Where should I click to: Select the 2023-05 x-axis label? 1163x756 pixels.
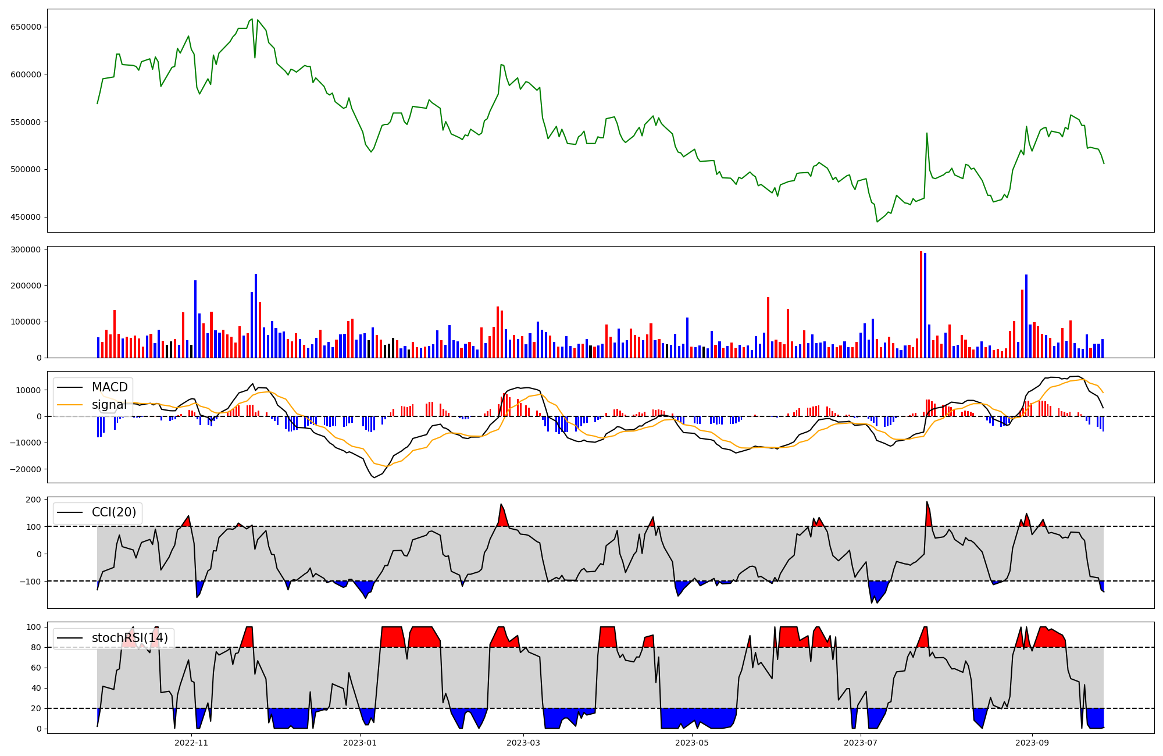[692, 743]
